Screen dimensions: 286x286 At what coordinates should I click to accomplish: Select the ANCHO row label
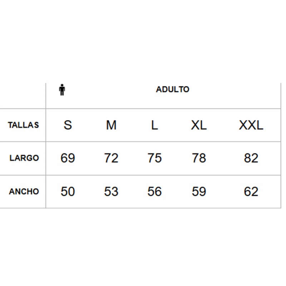tap(24, 192)
